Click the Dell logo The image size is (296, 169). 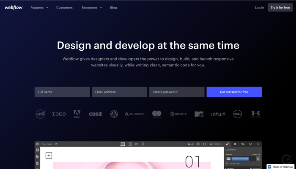tap(238, 114)
